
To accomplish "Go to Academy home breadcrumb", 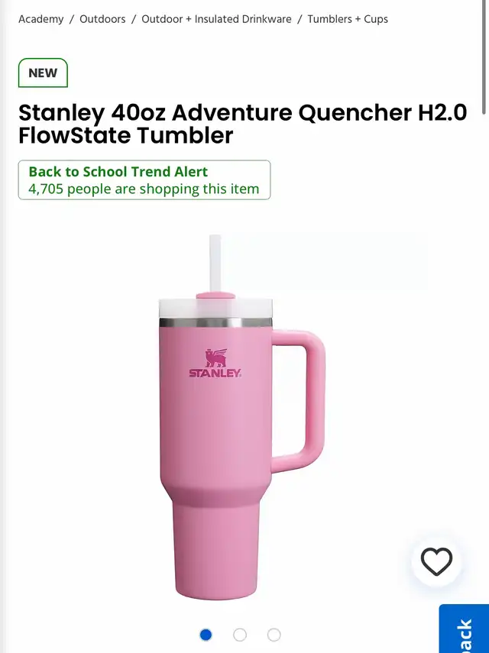I will [x=40, y=19].
